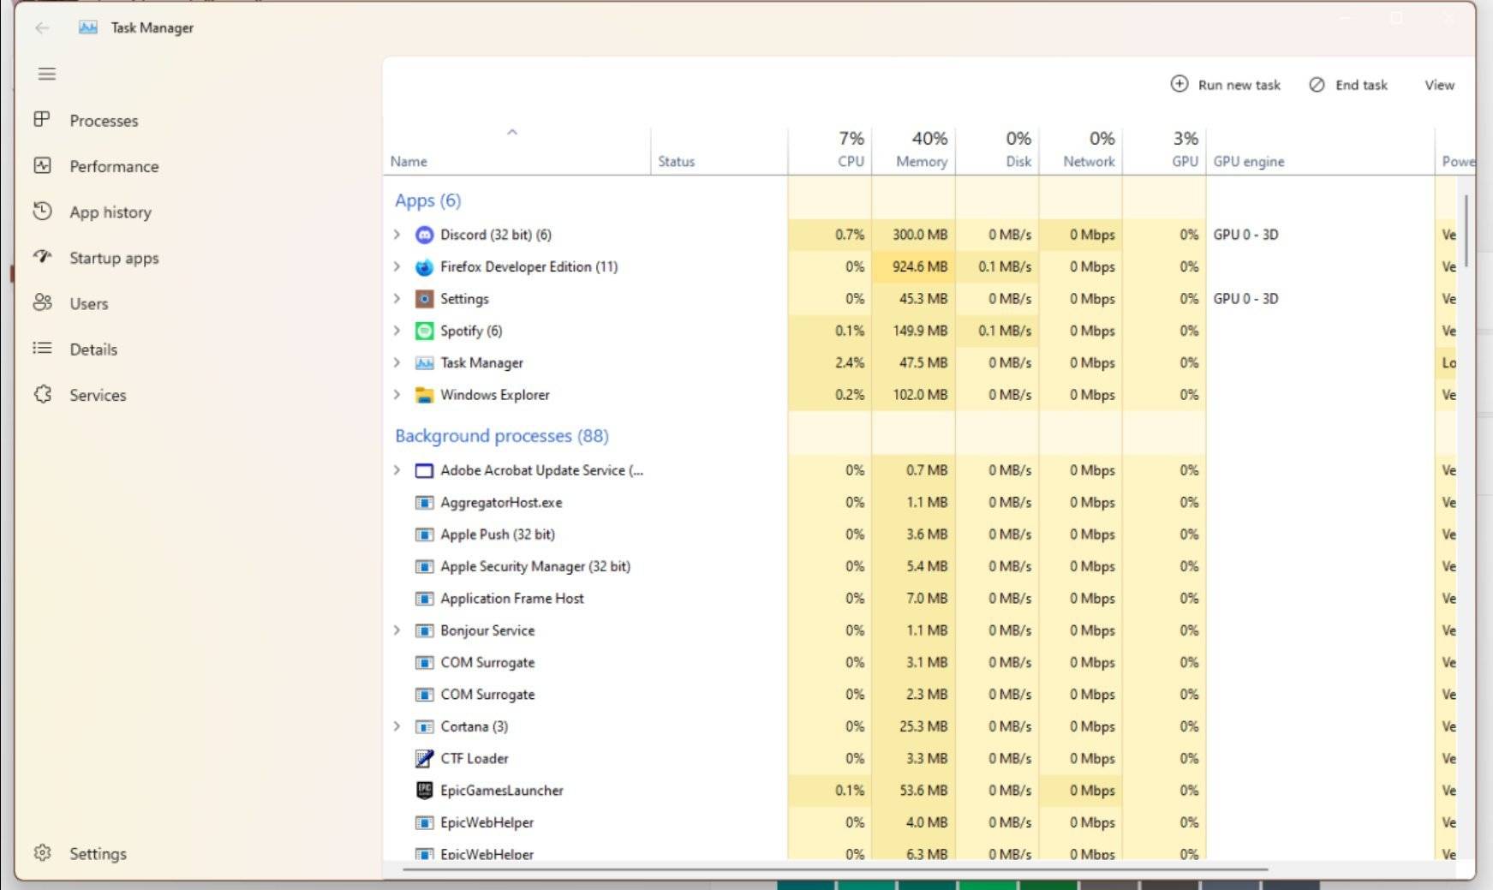Click the Windows Explorer folder icon

pyautogui.click(x=424, y=395)
